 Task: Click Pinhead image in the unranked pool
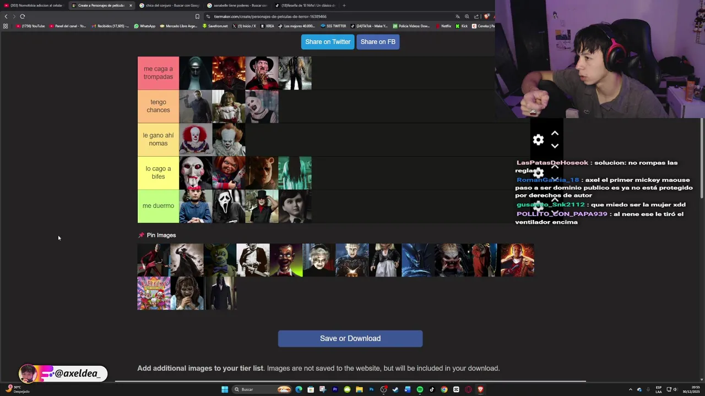(352, 260)
